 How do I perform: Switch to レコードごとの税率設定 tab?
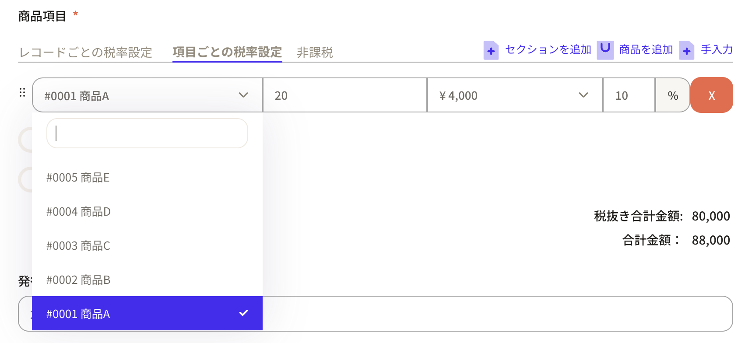86,52
